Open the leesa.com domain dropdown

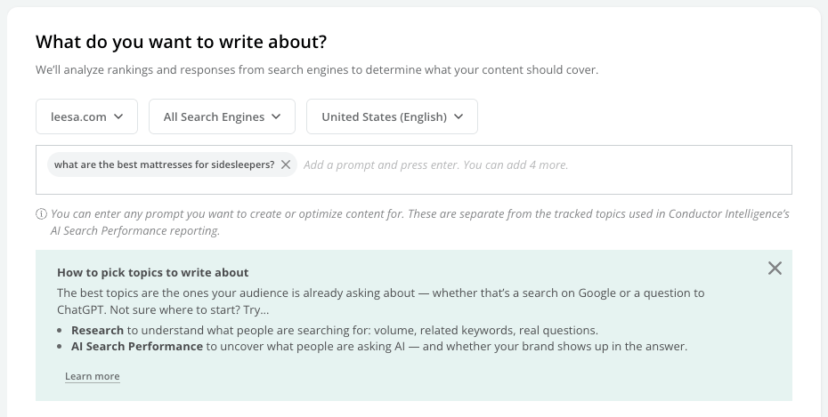click(x=86, y=116)
